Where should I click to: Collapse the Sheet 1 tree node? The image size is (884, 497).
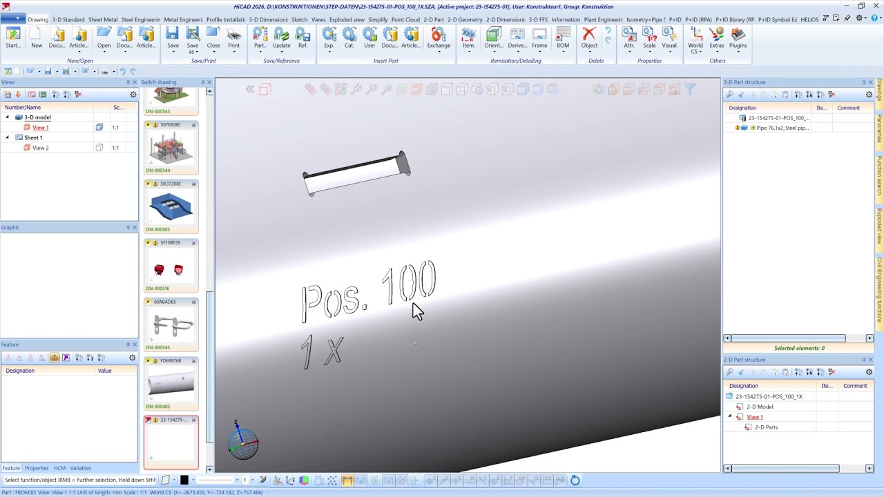(x=8, y=137)
